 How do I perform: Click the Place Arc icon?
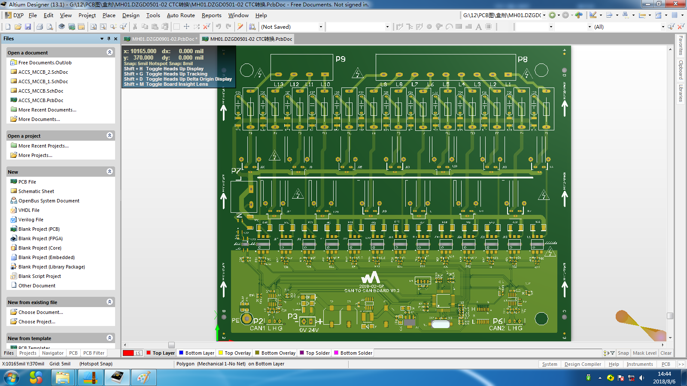click(449, 27)
